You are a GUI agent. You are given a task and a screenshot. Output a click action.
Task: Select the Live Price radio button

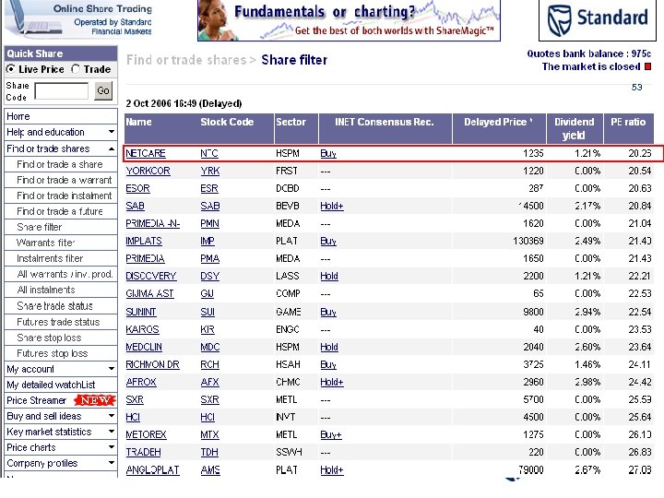10,69
